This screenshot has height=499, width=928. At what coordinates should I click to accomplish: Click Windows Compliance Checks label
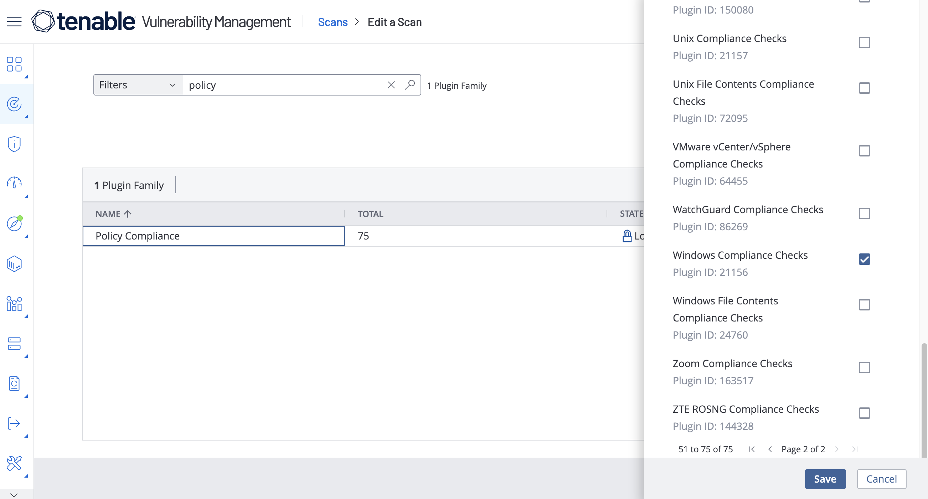point(740,255)
